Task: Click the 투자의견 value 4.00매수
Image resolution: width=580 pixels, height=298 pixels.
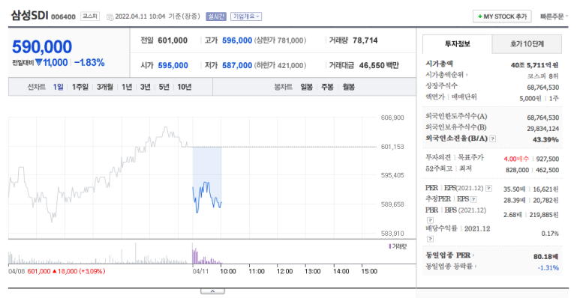Action: coord(516,159)
